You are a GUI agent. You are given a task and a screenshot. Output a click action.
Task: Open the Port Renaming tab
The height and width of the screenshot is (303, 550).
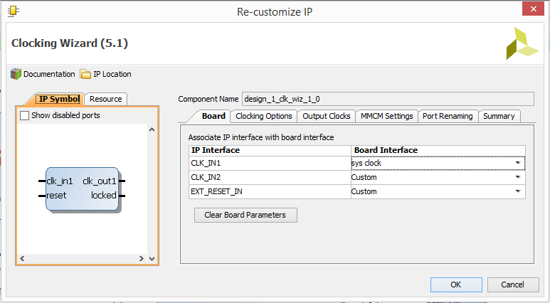click(448, 117)
